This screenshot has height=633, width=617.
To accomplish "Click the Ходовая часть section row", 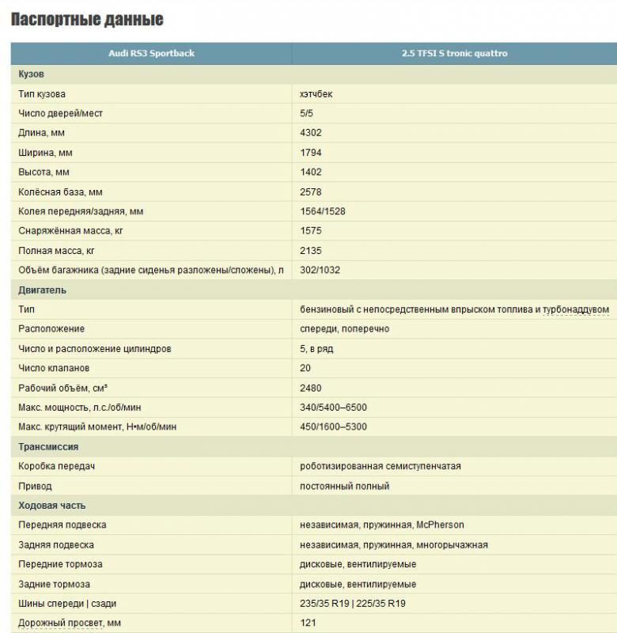I will tap(314, 506).
